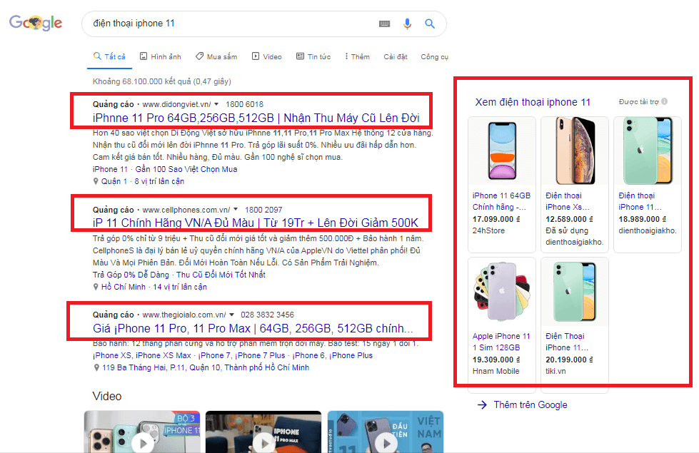Image resolution: width=699 pixels, height=453 pixels.
Task: Click location pin icon next to Hồ Chí Minh
Action: coord(96,287)
